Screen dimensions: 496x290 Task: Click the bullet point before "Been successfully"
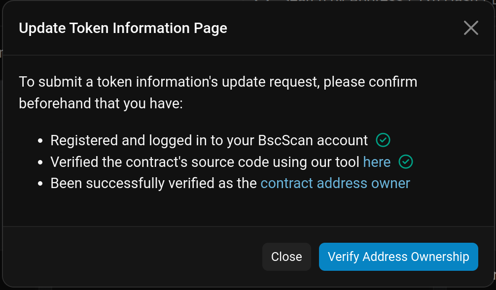[41, 184]
